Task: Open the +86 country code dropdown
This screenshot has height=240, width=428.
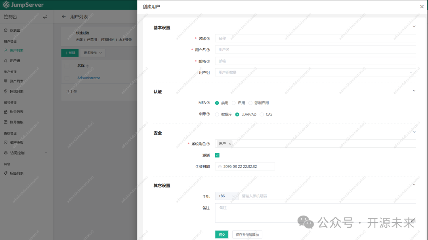Action: click(226, 196)
